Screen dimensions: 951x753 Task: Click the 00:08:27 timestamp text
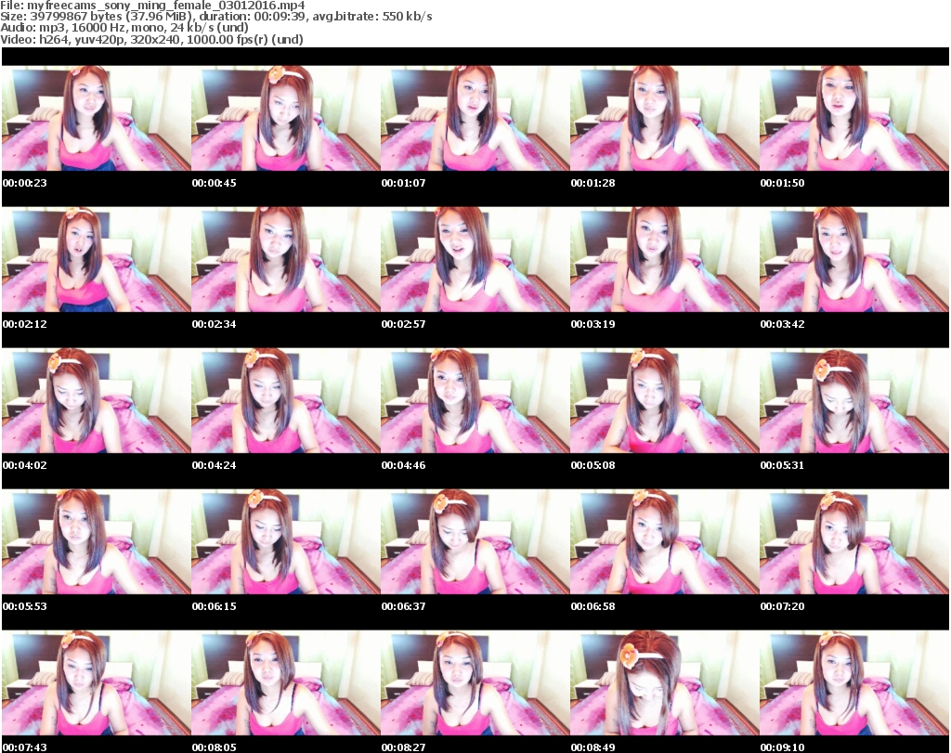[x=403, y=747]
